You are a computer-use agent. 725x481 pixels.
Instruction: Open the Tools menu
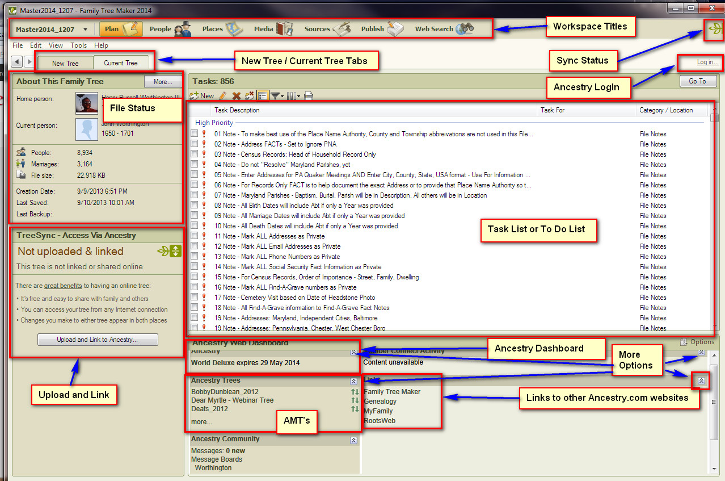click(79, 45)
